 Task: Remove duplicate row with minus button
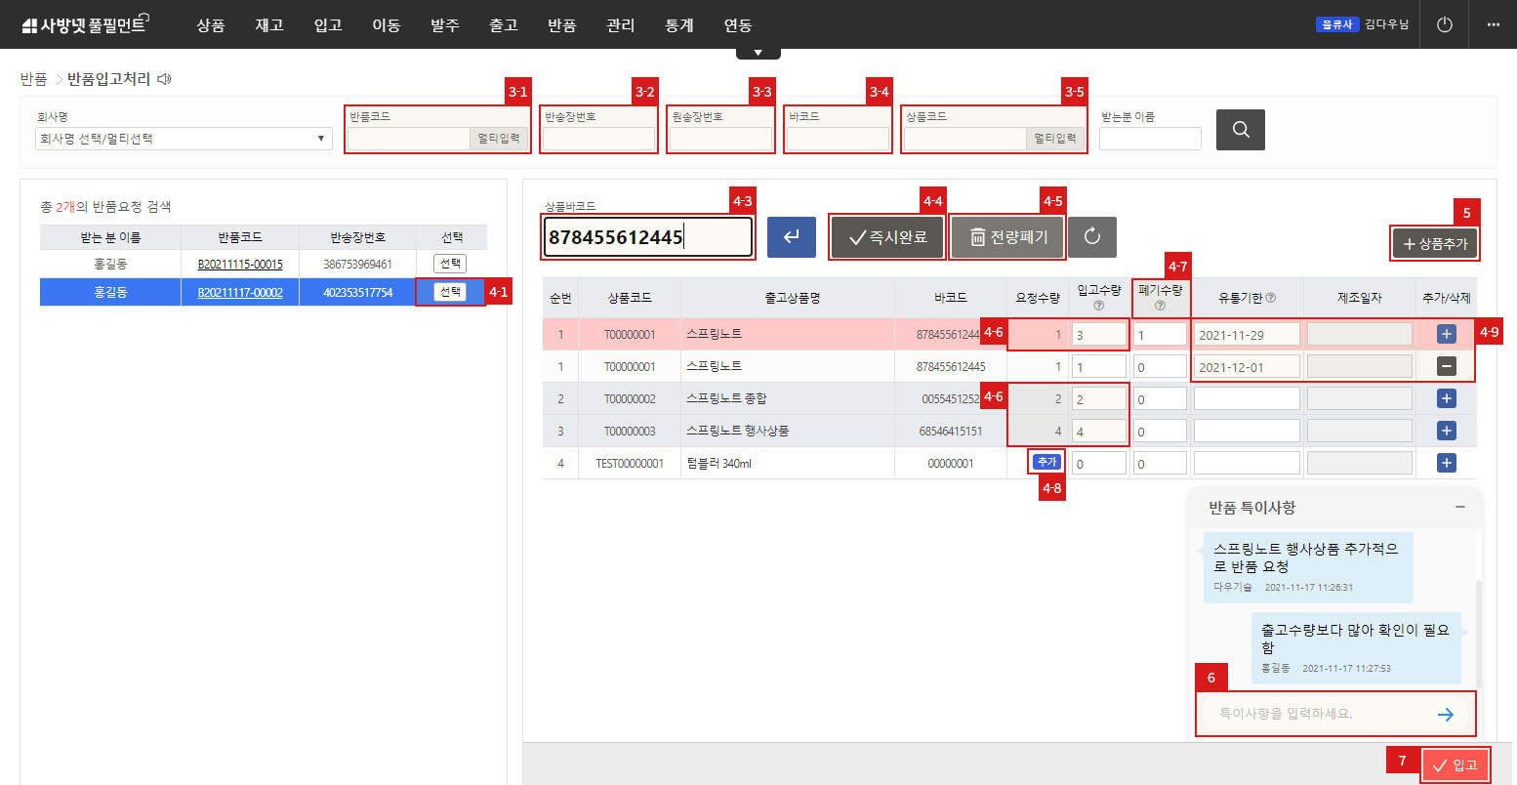1446,366
